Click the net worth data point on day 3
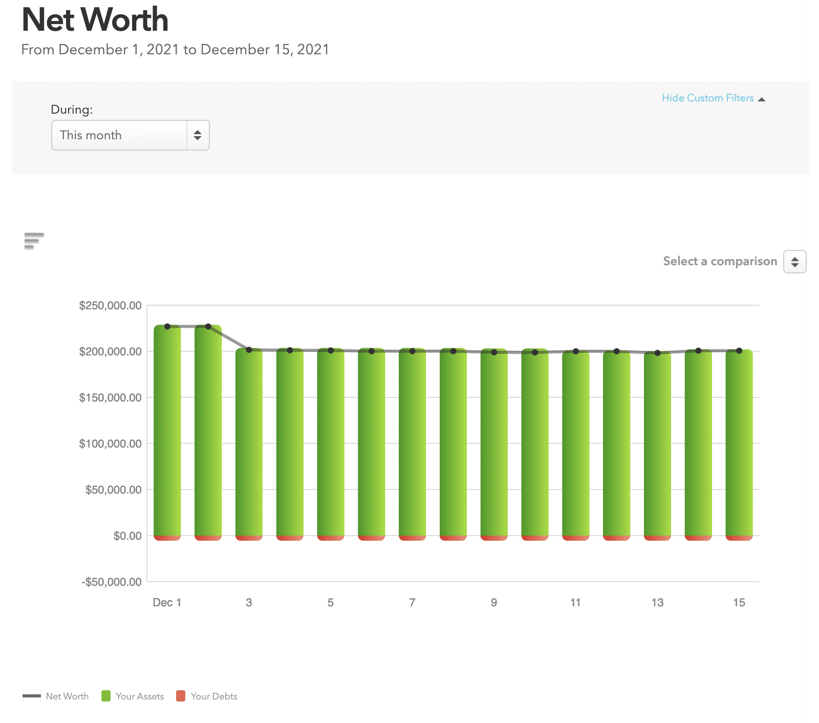The height and width of the screenshot is (723, 819). pos(249,350)
